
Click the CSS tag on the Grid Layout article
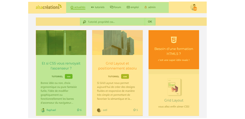pyautogui.click(x=125, y=77)
